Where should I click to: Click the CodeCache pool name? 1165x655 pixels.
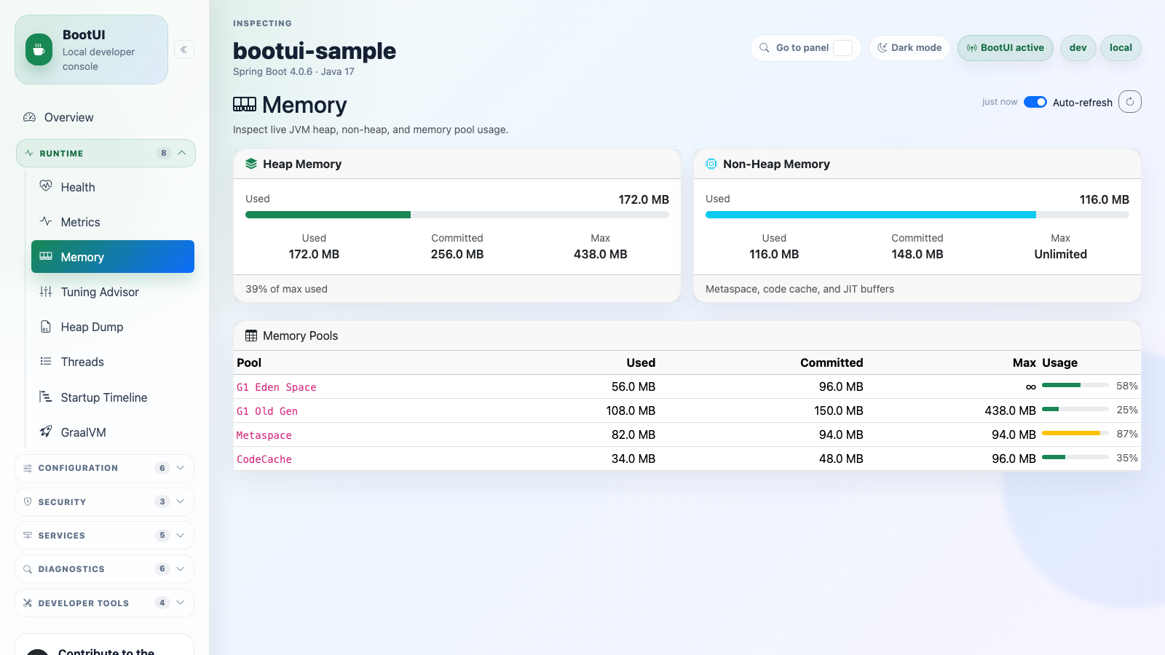[264, 459]
